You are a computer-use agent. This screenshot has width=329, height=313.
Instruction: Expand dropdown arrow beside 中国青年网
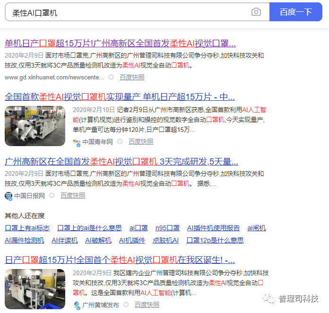120,142
